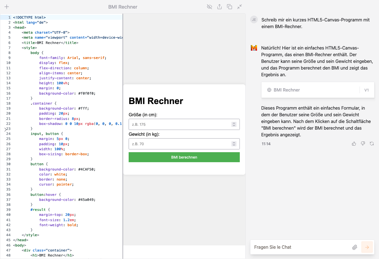
Task: Click the V1 version label
Action: pyautogui.click(x=366, y=90)
